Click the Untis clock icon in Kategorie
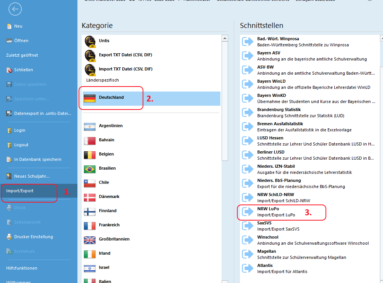 pos(90,41)
